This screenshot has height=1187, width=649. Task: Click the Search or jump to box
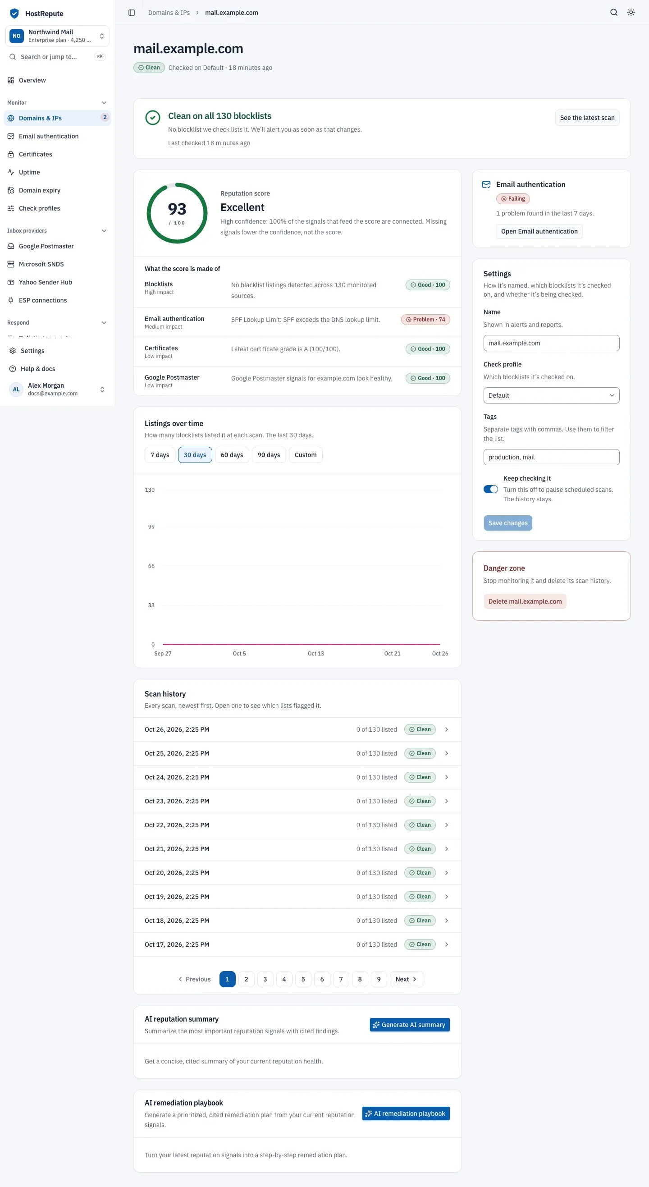click(x=57, y=57)
